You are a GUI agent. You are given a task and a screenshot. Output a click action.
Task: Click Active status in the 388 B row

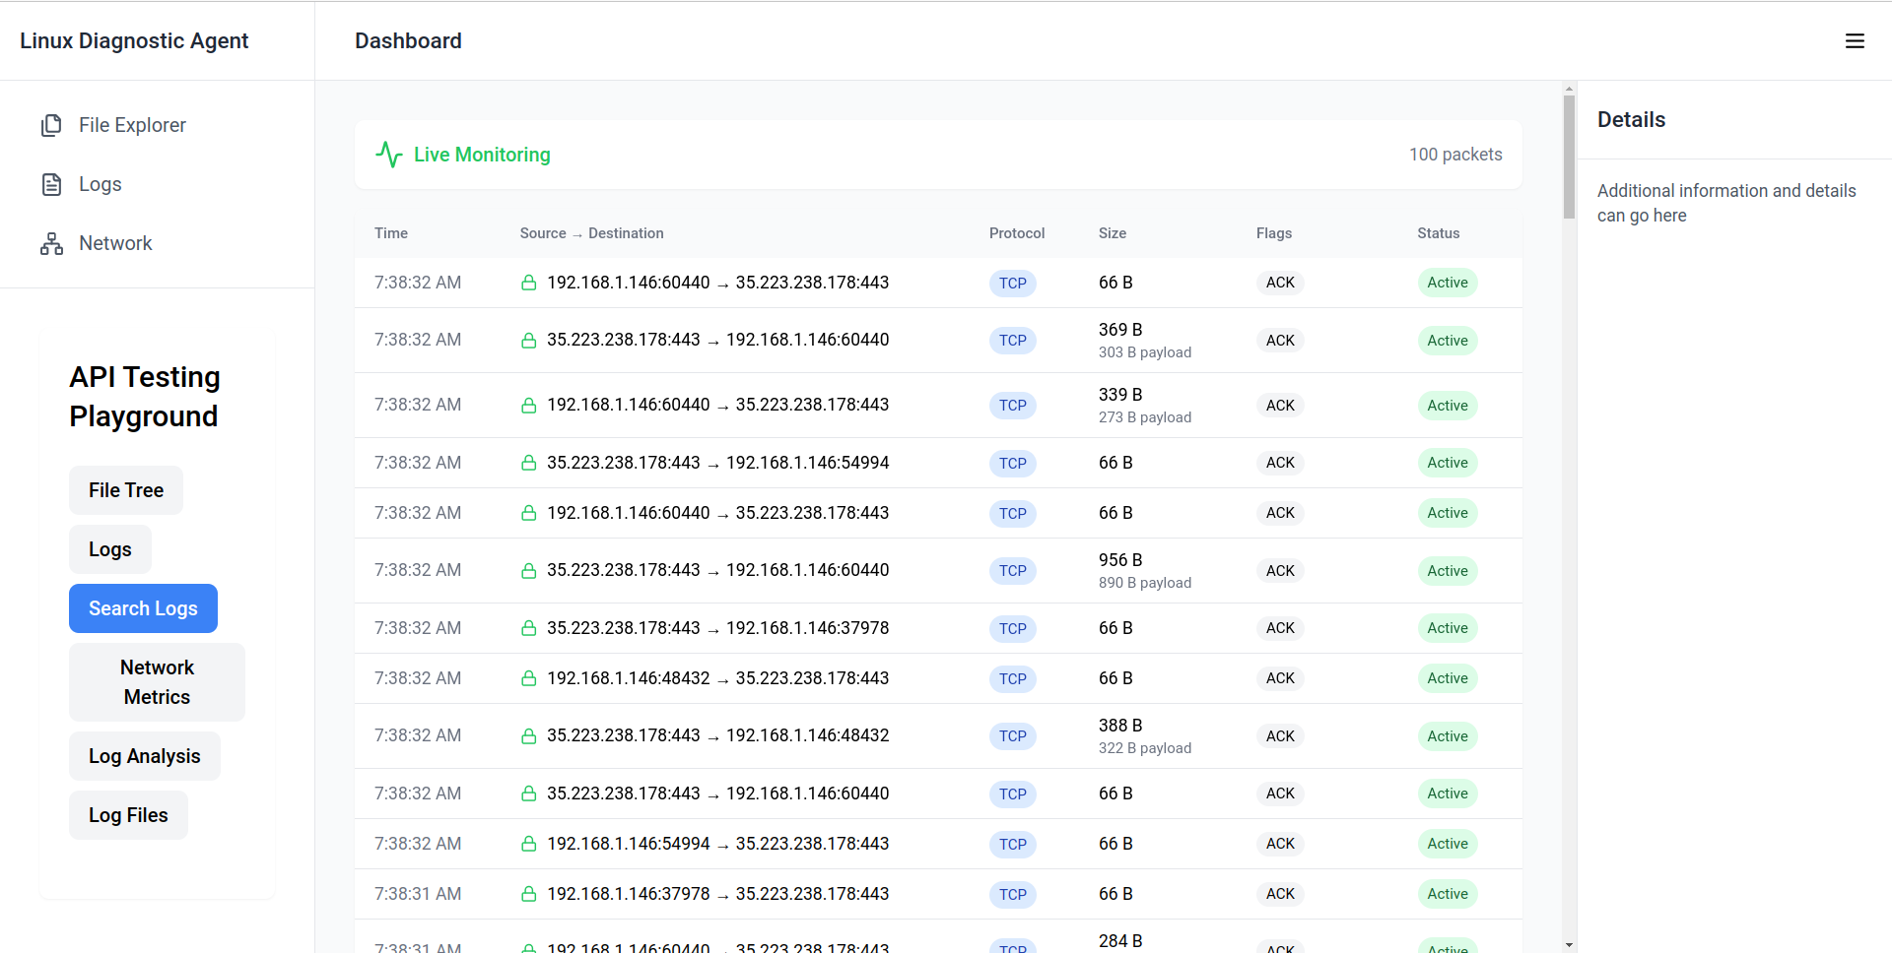[1448, 736]
